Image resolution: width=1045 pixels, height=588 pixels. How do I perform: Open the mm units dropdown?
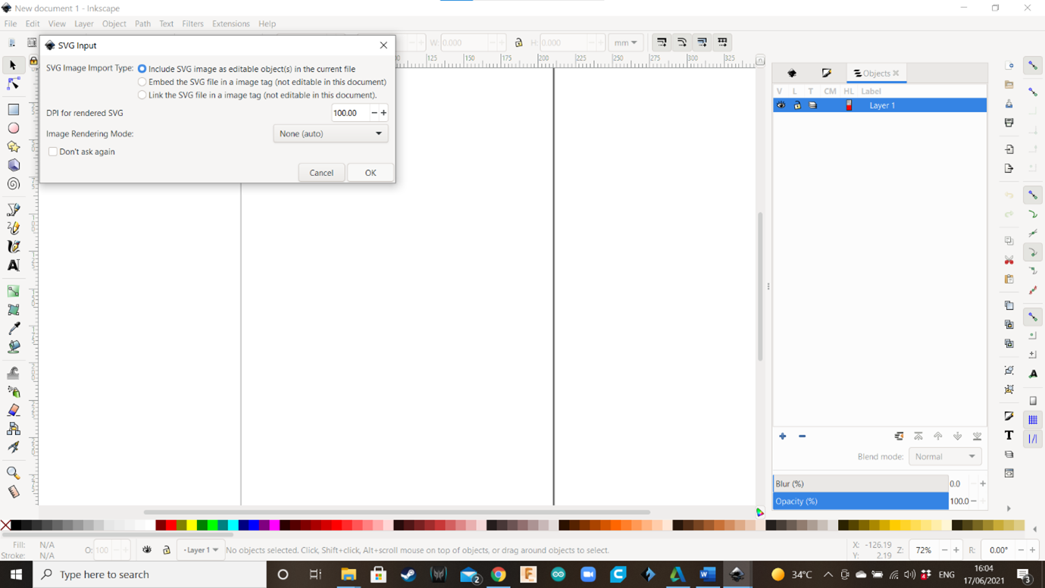click(625, 42)
